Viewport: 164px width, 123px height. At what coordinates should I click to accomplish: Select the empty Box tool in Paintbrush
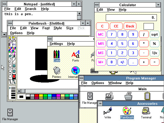point(10,66)
